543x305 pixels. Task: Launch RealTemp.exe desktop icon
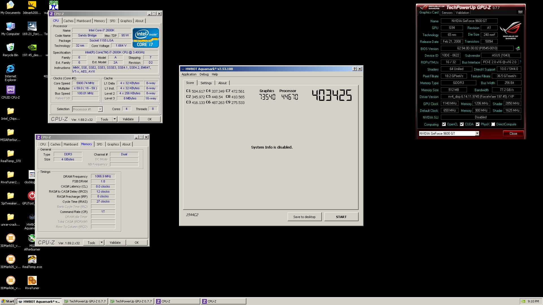32,262
